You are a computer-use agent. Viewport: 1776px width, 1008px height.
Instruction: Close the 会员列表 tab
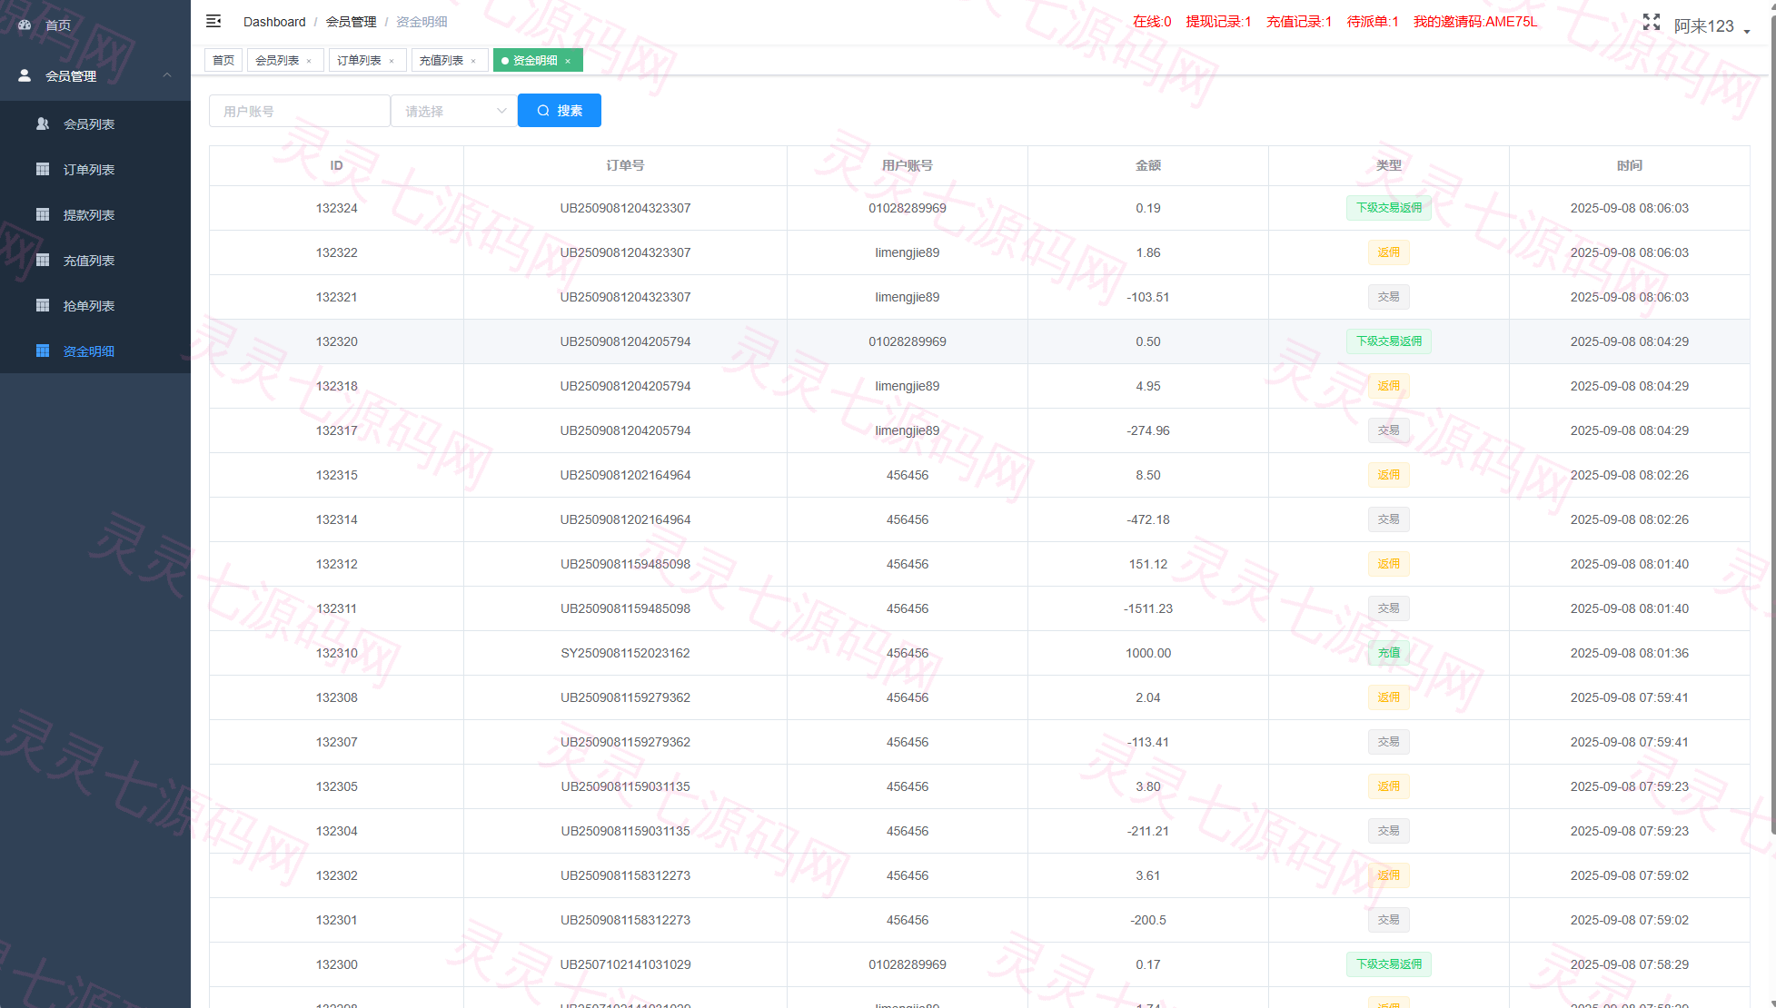click(x=309, y=61)
